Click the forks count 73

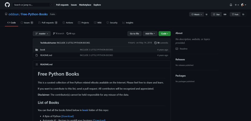(x=243, y=15)
